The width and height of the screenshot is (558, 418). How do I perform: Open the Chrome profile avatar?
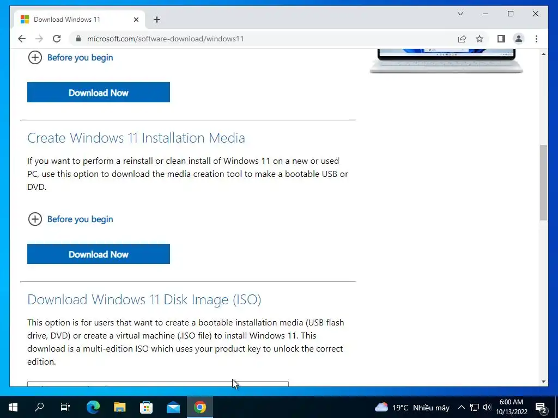click(519, 39)
